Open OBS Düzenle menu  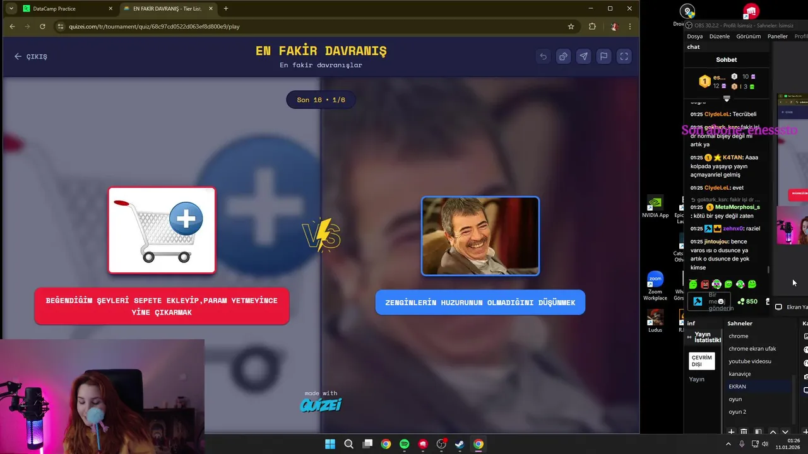720,37
